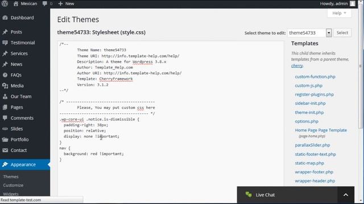
Task: Click the Portfolio folder icon
Action: tap(5, 139)
